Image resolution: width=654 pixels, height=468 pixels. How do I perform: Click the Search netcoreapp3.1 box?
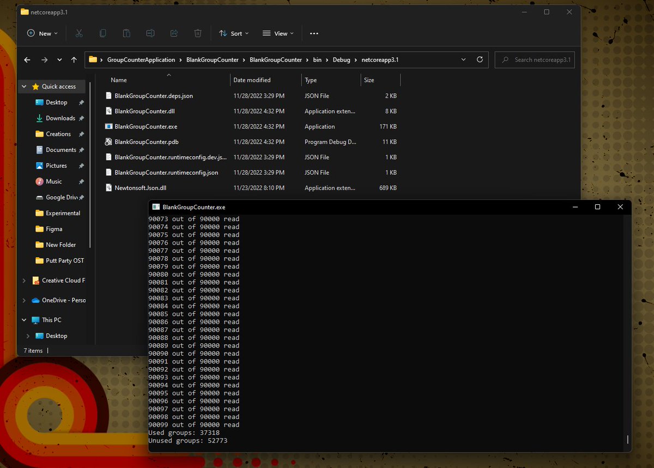[x=535, y=60]
